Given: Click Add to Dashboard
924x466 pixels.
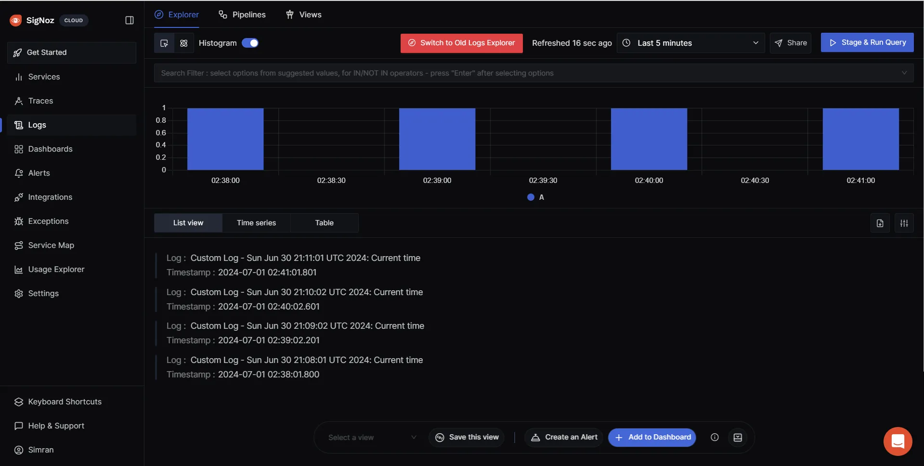Looking at the screenshot, I should click(652, 438).
